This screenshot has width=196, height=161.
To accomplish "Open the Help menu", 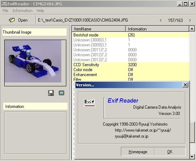I will click(x=40, y=11).
